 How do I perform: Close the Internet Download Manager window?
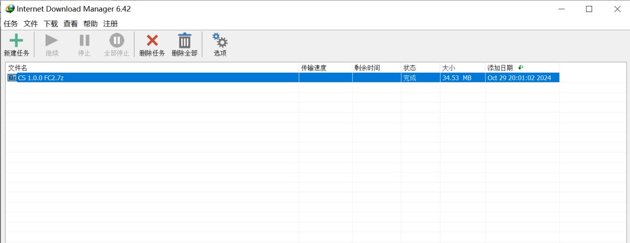617,9
